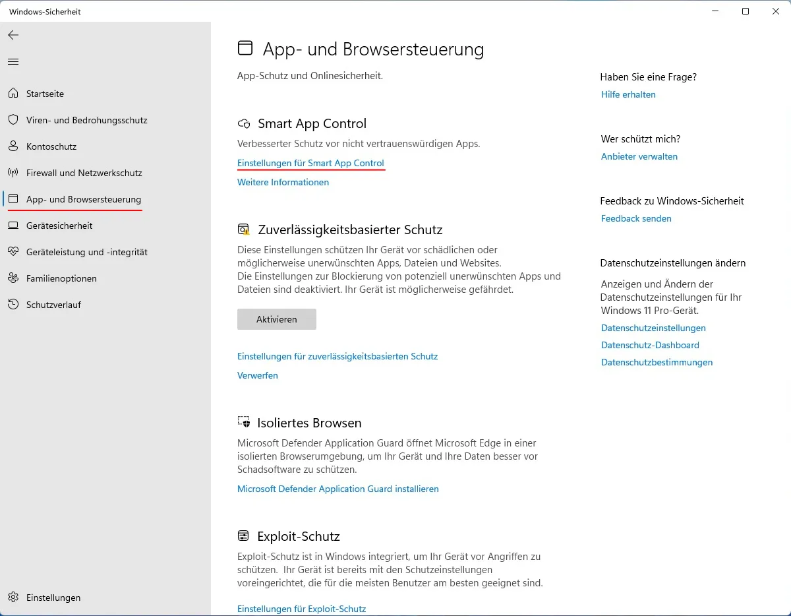Open the Datenschutzeinstellungen link
The height and width of the screenshot is (616, 791).
click(653, 328)
